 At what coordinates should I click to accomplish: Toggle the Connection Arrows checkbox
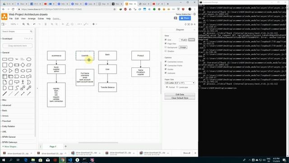pos(166,62)
